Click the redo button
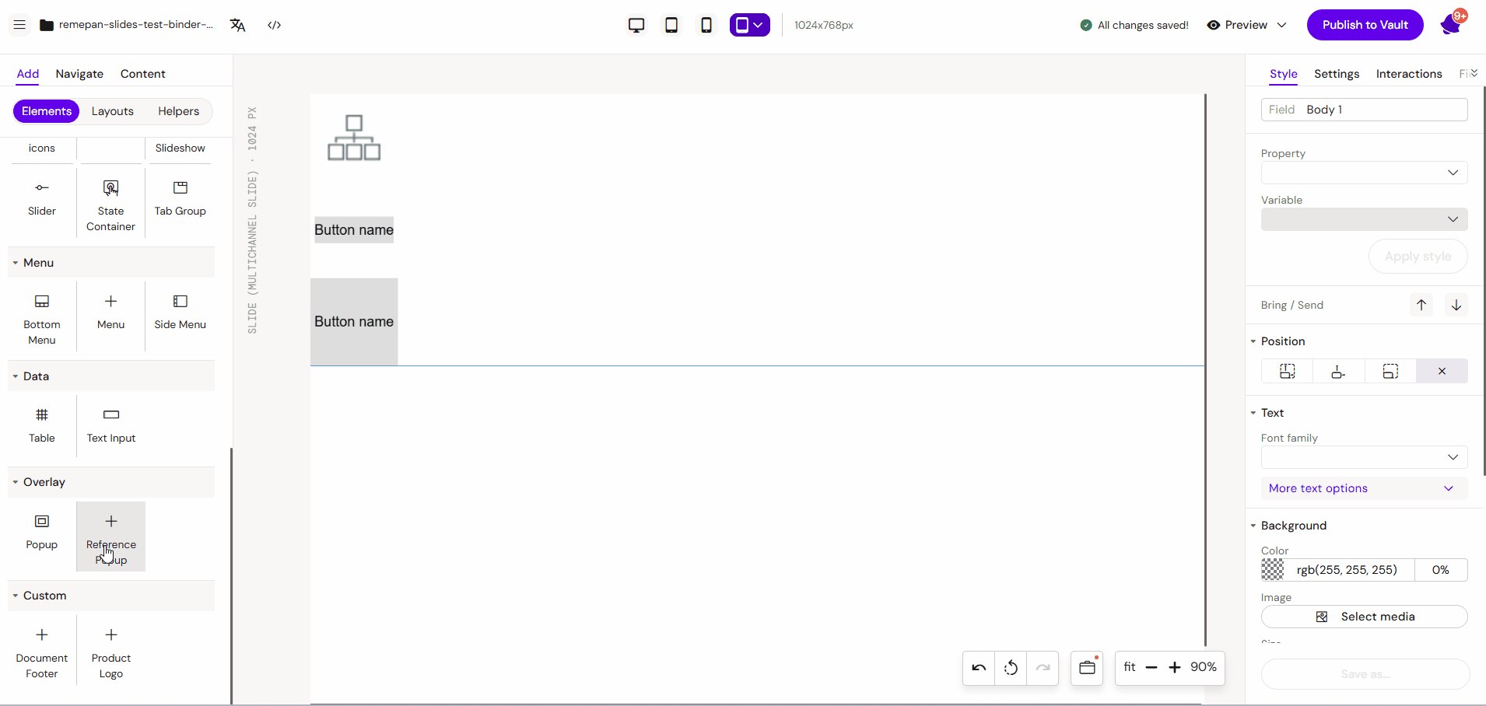This screenshot has height=706, width=1486. click(x=1043, y=668)
